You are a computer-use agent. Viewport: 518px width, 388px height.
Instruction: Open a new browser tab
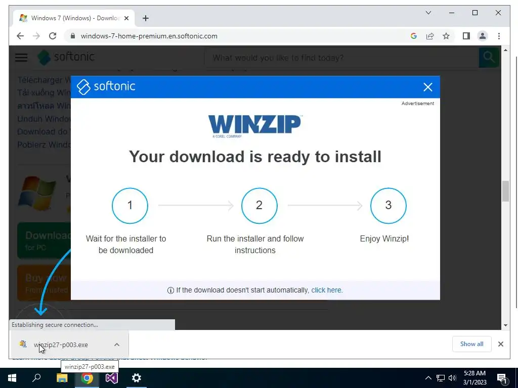coord(145,18)
